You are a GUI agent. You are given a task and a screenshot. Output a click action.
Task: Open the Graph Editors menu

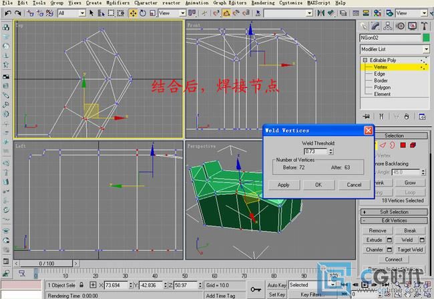[230, 3]
